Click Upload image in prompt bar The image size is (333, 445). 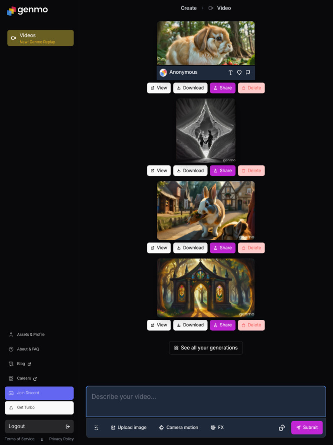pos(128,428)
